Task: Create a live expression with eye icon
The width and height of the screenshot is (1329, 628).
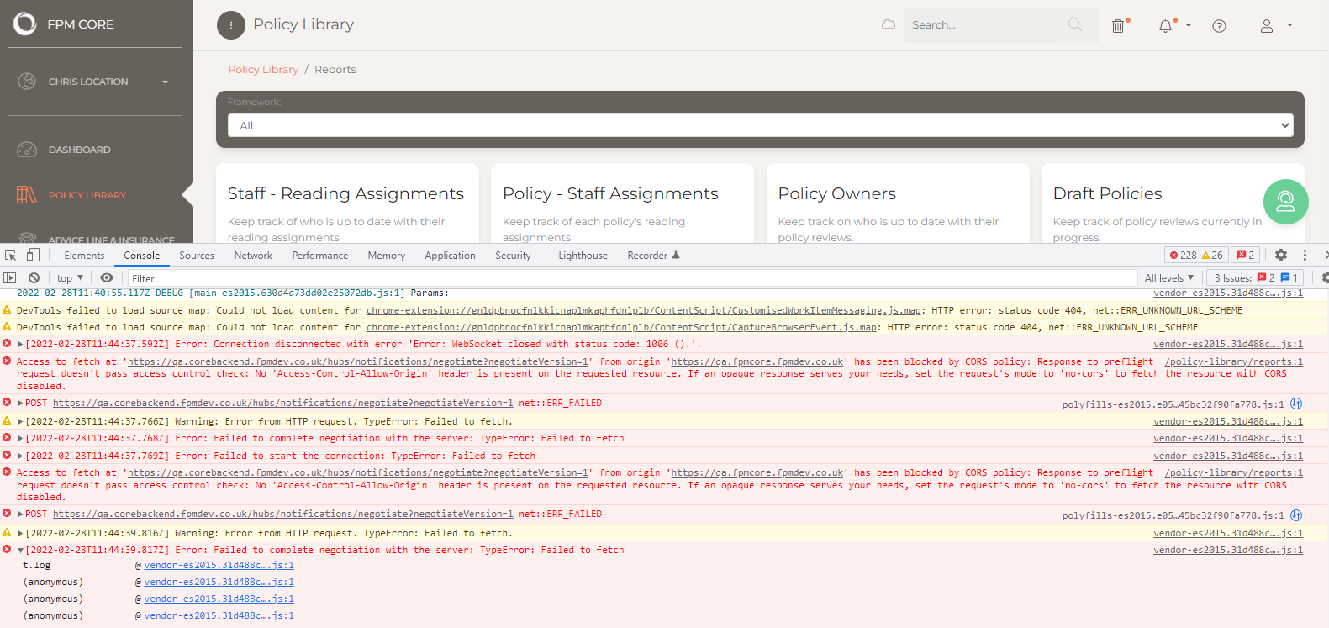Action: 107,277
